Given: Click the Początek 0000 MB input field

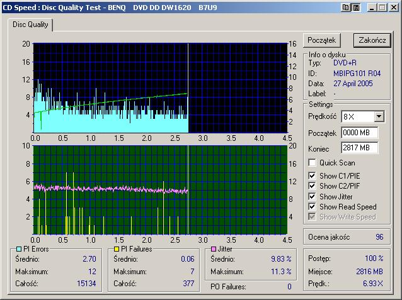Looking at the screenshot, I should (x=359, y=133).
